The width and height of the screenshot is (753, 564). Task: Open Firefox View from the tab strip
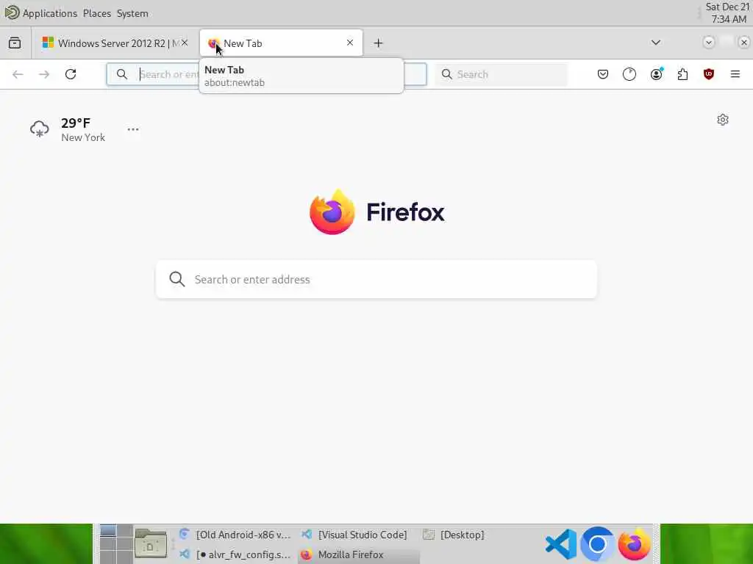[15, 43]
